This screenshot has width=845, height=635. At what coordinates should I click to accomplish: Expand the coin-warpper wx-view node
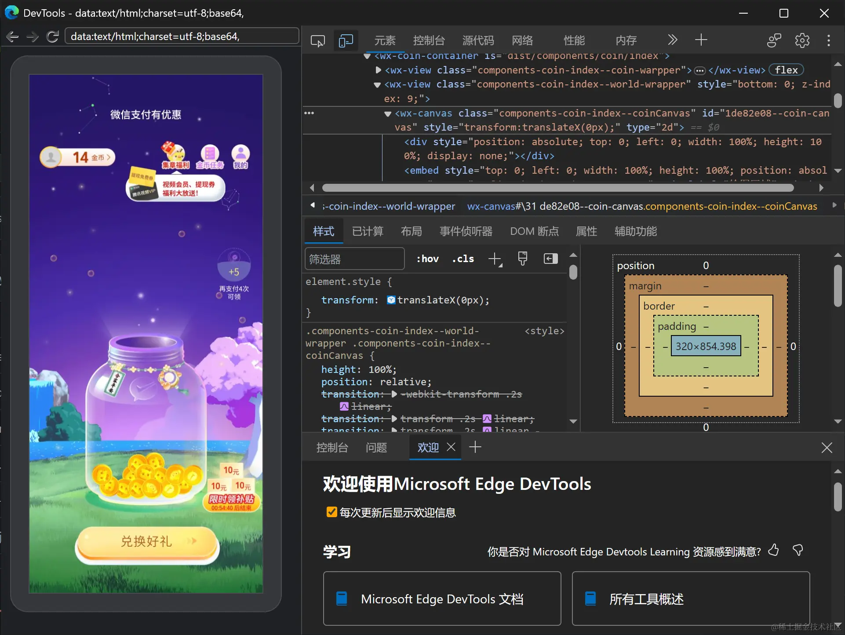(x=378, y=70)
